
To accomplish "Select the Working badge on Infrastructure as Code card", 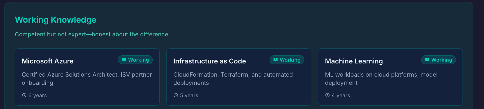I will pos(287,60).
